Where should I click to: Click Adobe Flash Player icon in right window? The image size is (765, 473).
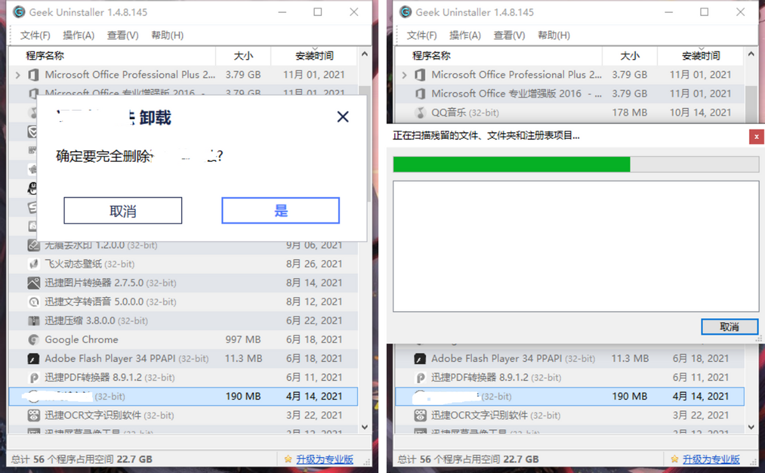coord(420,359)
